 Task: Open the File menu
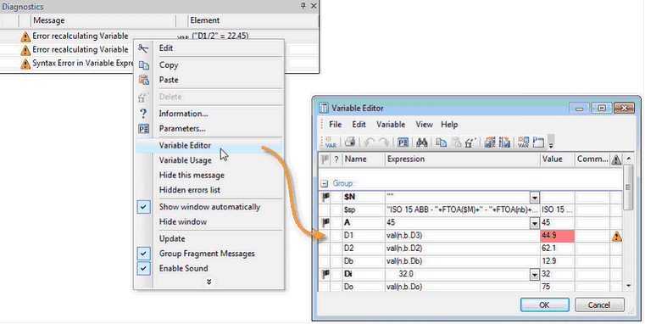click(336, 125)
